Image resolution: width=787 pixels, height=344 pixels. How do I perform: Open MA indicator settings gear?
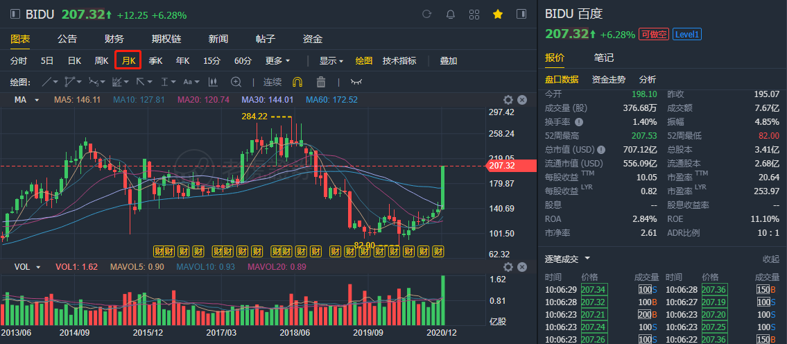[508, 100]
